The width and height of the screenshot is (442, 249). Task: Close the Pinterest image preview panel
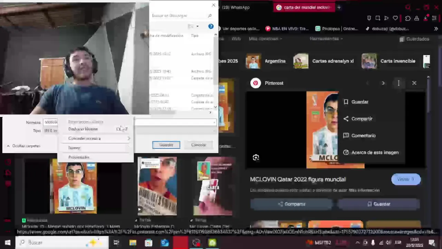[414, 83]
